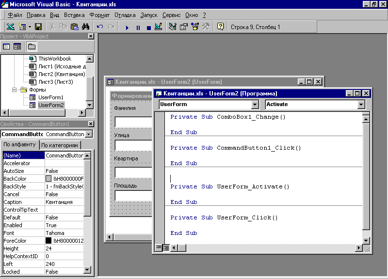Open the Insert UserForm dropdown arrow

tap(30, 27)
